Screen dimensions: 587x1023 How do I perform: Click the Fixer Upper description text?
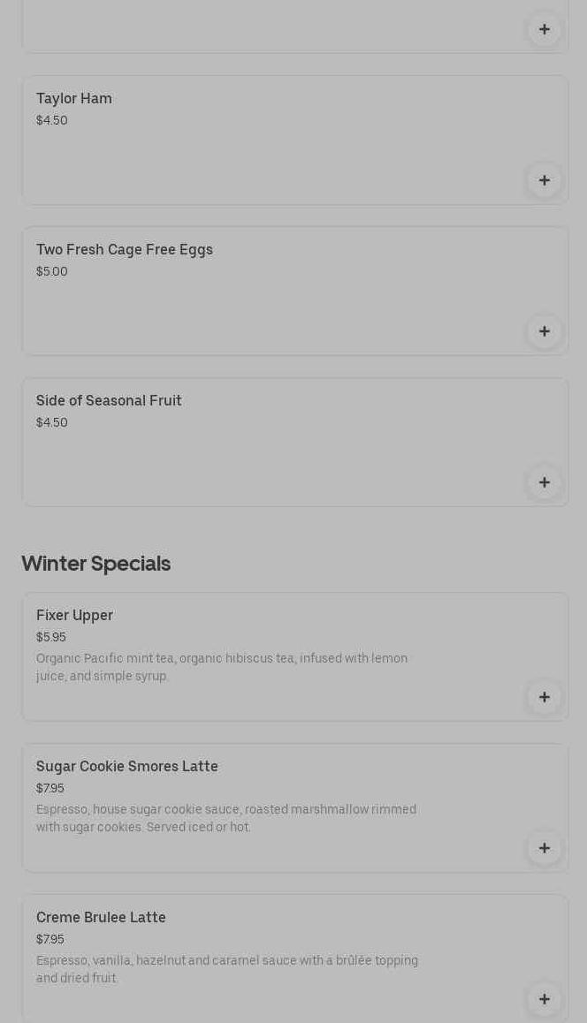coord(222,667)
